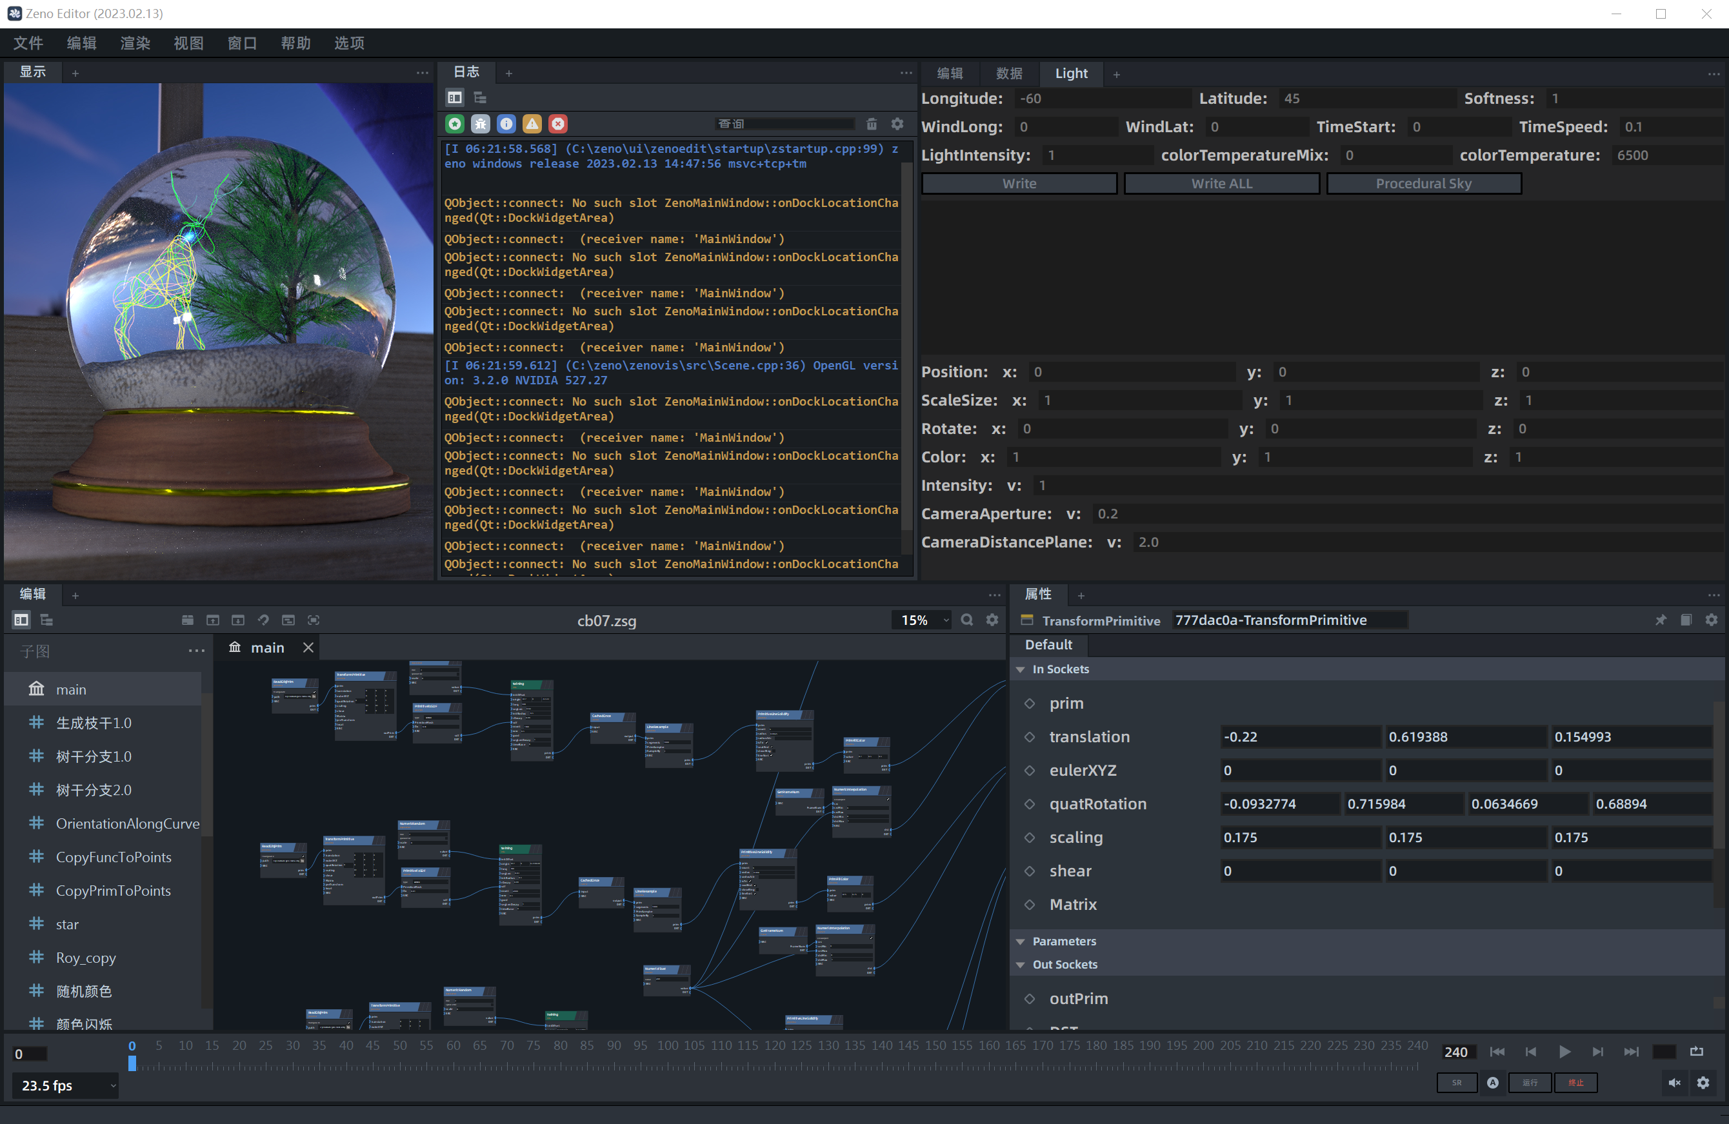Click the SR button
The width and height of the screenshot is (1729, 1124).
coord(1457,1083)
